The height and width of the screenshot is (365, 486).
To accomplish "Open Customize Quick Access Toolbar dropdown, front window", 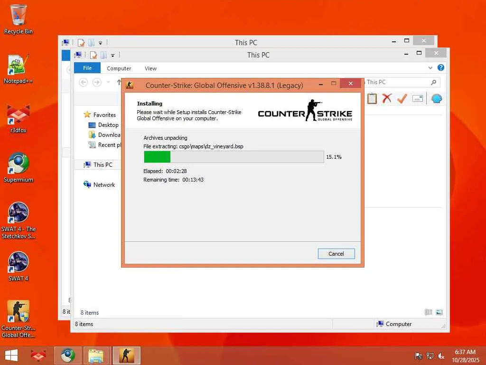I will (113, 56).
